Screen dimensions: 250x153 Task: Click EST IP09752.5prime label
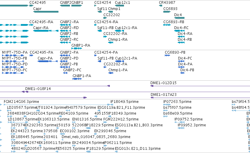189,120
